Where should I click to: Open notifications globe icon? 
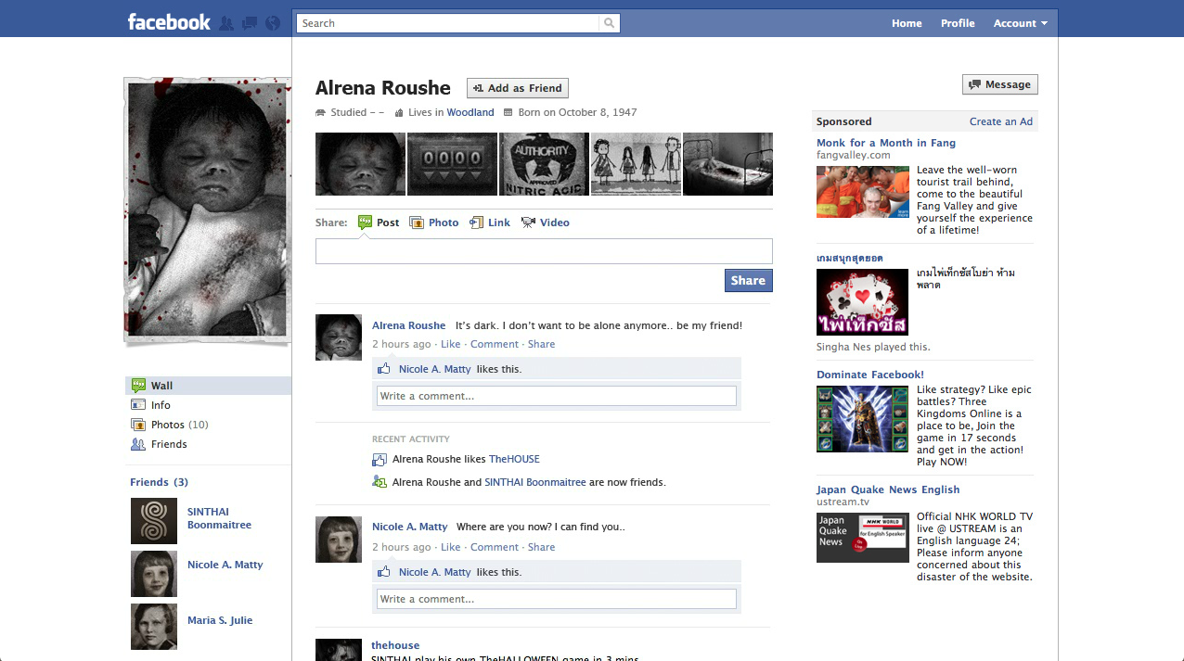273,23
